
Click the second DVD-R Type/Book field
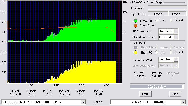point(177,14)
